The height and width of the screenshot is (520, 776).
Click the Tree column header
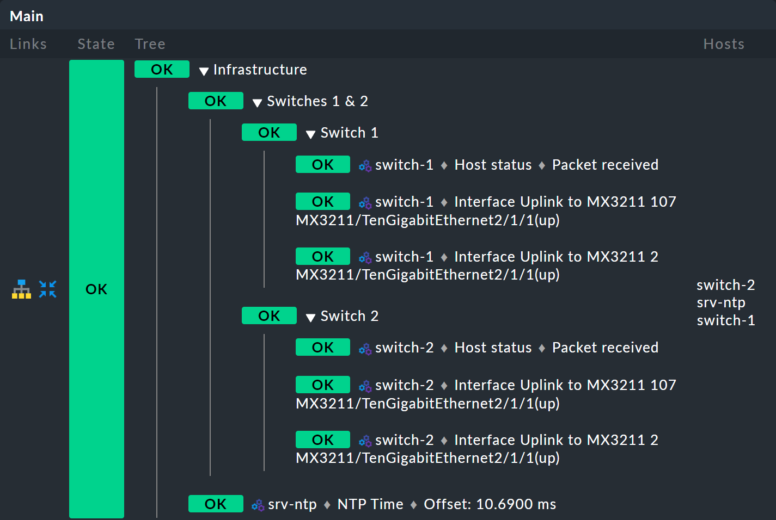(150, 44)
